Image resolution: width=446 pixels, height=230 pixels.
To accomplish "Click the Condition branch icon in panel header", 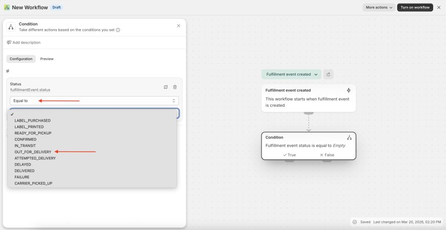I will click(x=11, y=27).
